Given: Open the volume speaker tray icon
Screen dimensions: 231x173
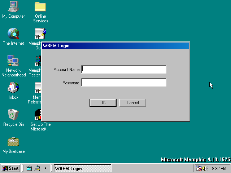Looking at the screenshot, I should point(205,168).
